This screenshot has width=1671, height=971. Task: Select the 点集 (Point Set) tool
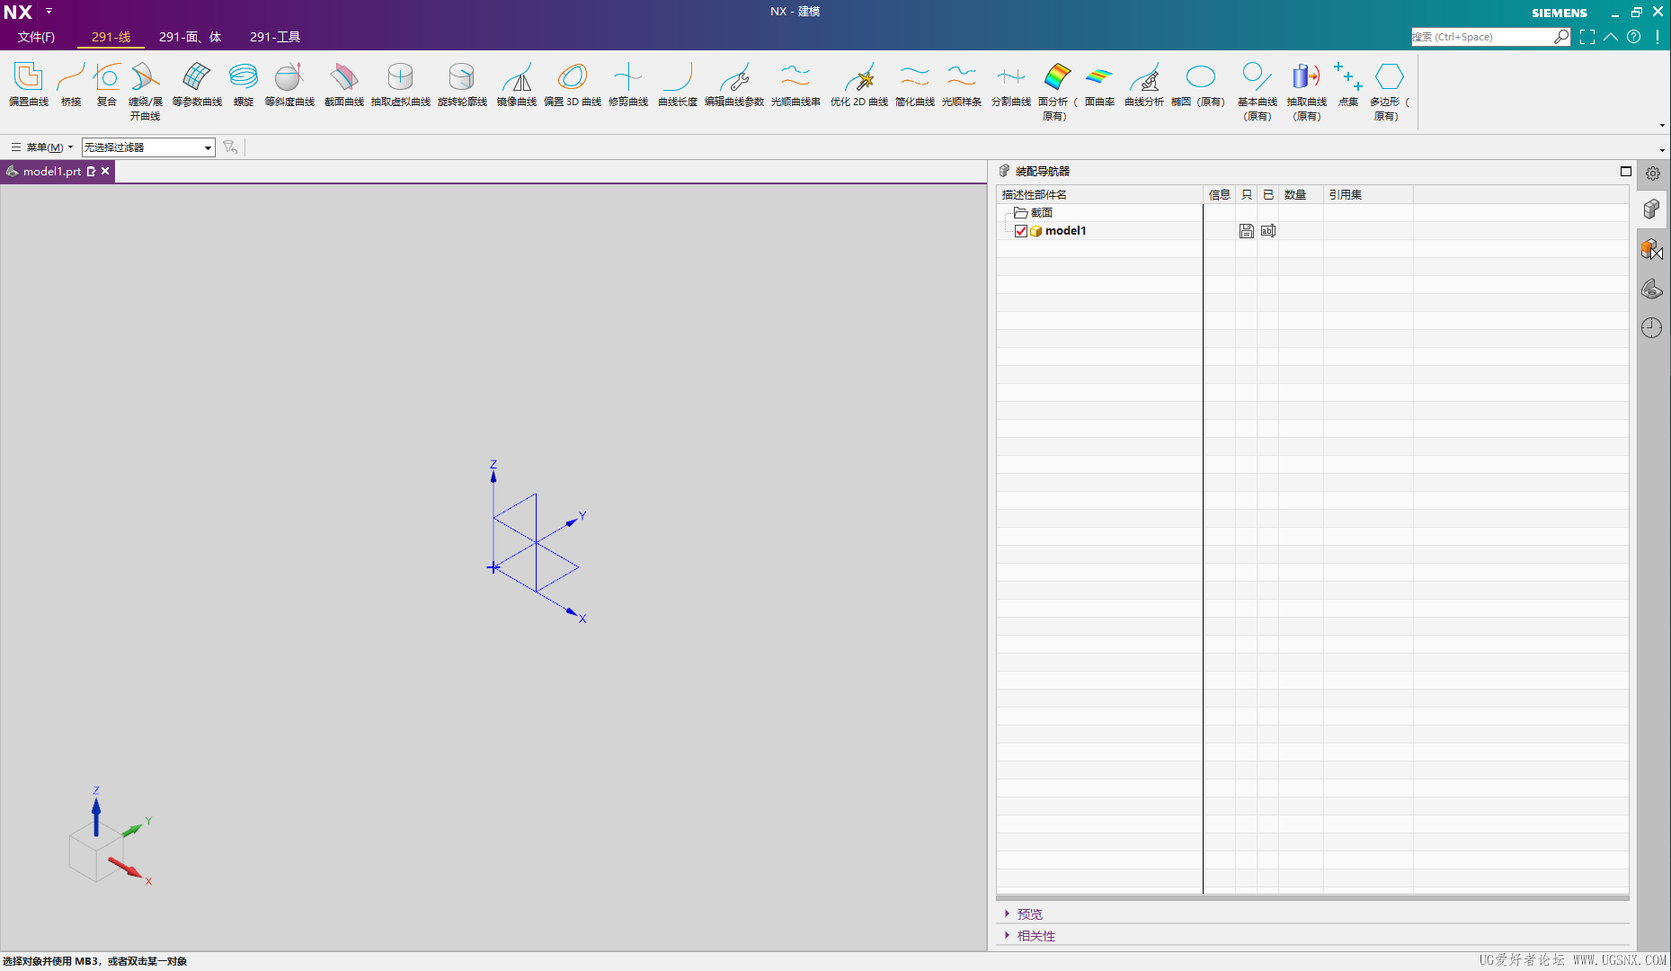pos(1347,85)
